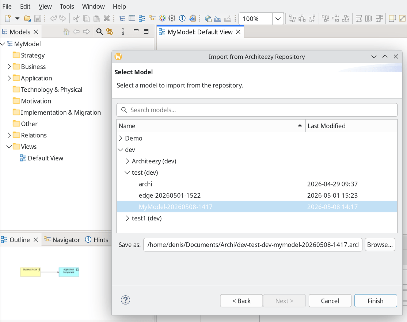407x322 pixels.
Task: Show the Models tree toolbar icon
Action: (122, 18)
